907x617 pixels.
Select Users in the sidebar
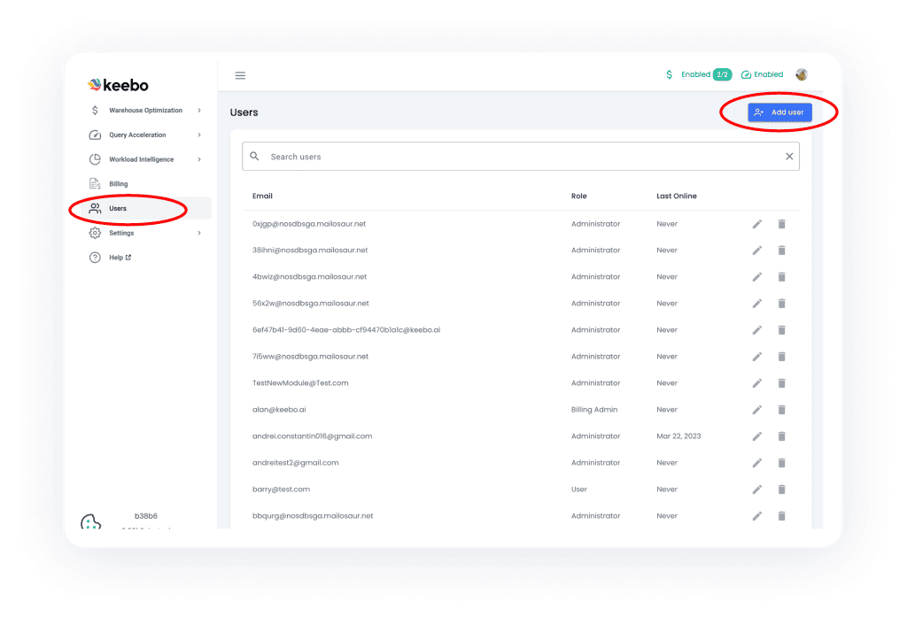click(118, 209)
